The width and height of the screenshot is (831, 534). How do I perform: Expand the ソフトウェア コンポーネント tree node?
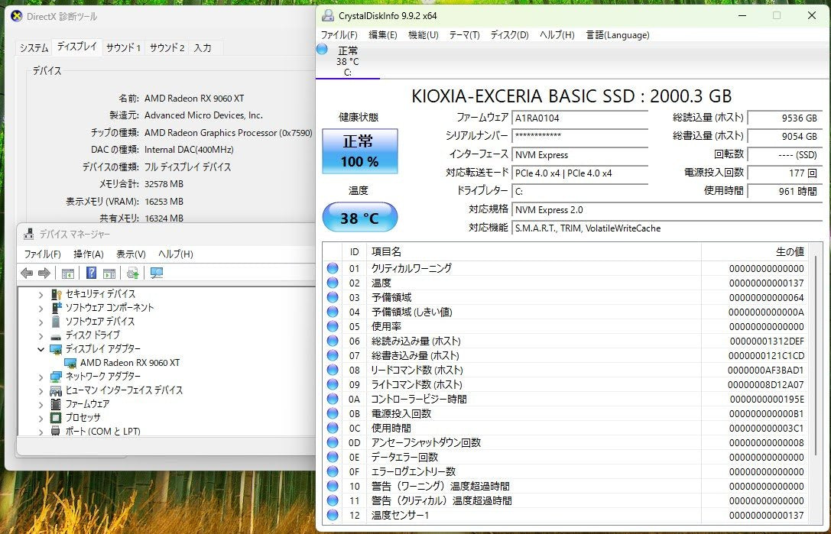(x=41, y=309)
